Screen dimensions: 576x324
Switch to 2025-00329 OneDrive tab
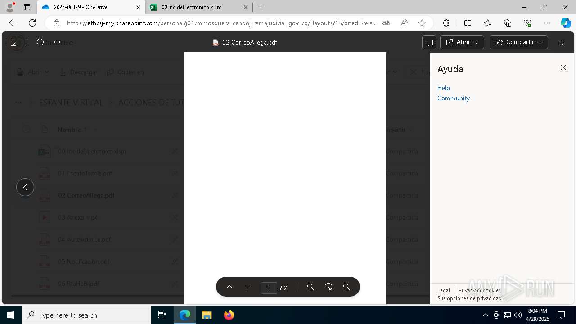tap(91, 7)
